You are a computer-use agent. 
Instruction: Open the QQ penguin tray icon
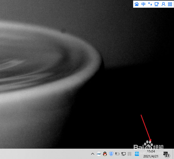(x=105, y=154)
